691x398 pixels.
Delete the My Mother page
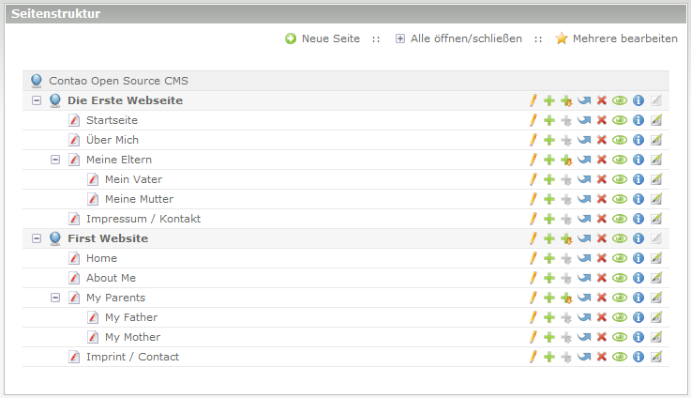[x=602, y=337]
